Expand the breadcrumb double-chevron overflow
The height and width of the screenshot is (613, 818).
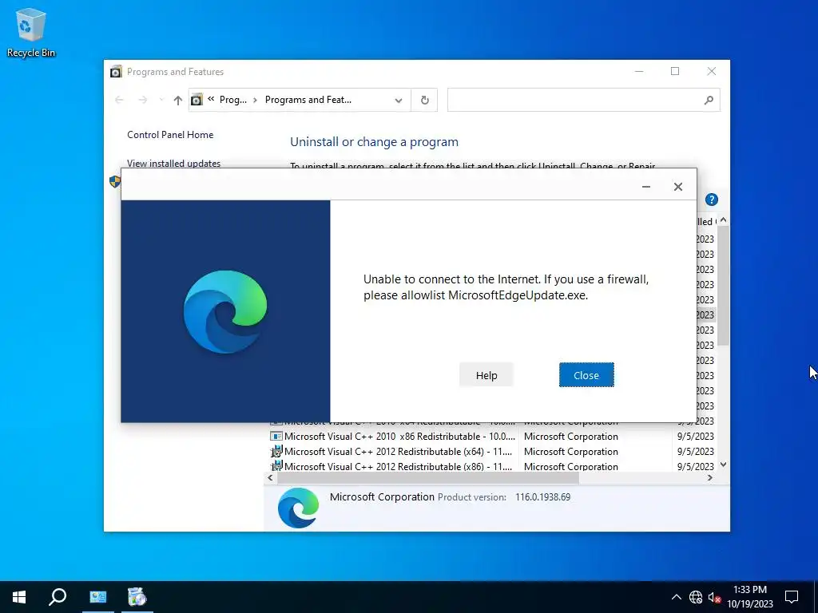[x=211, y=99]
